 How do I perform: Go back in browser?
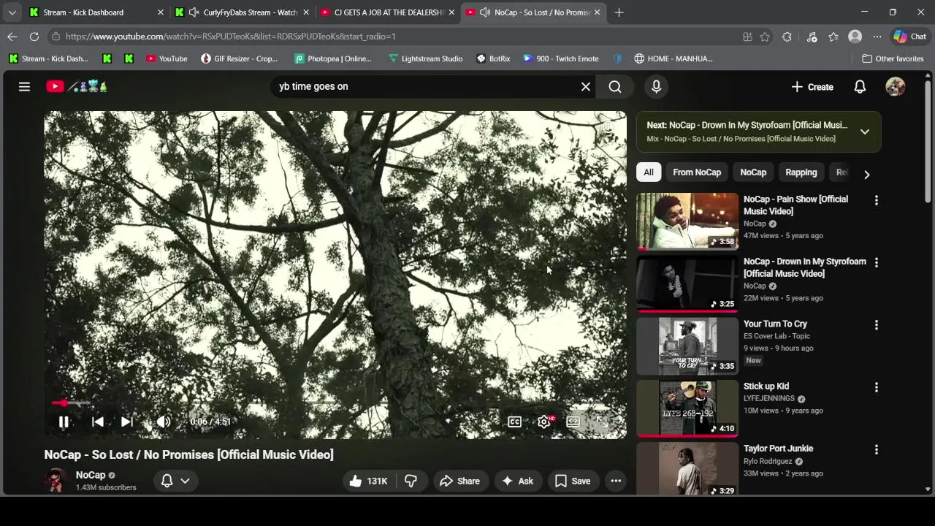12,37
